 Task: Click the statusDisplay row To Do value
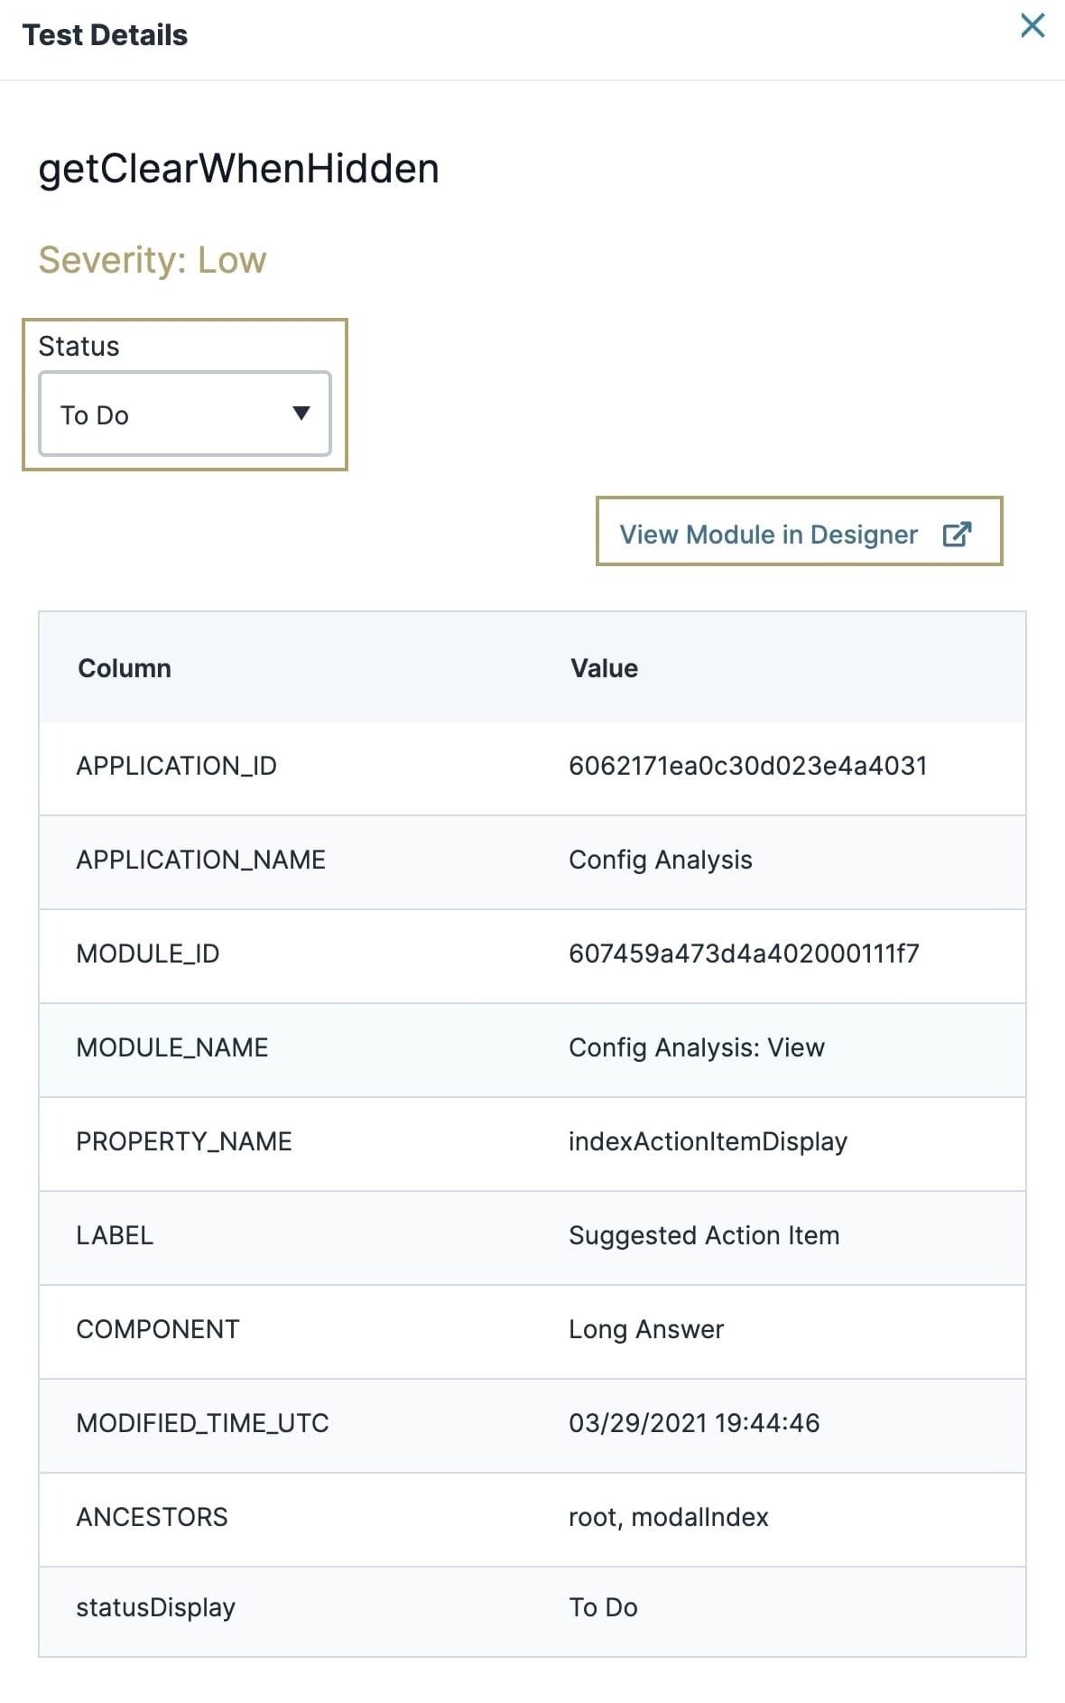coord(603,1607)
